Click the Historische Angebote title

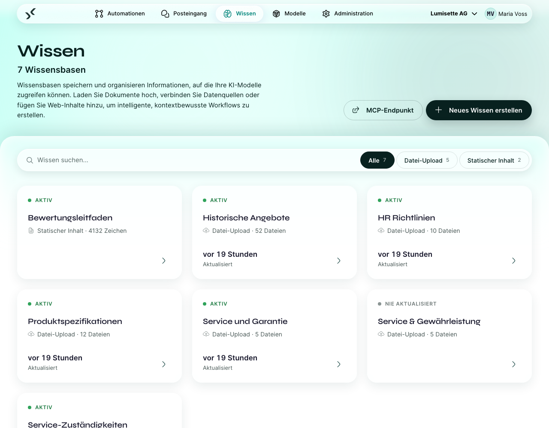[246, 218]
